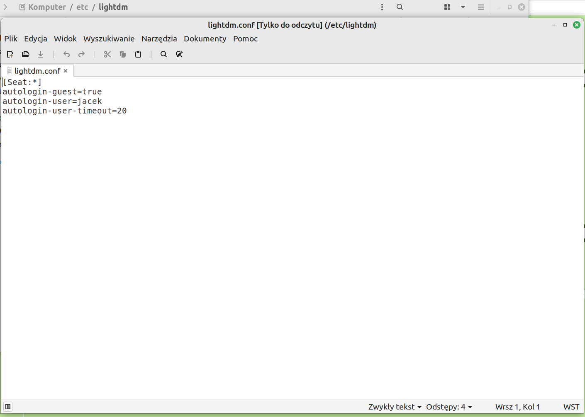Select the lightdm.conf document tab
Image resolution: width=585 pixels, height=417 pixels.
pos(37,71)
